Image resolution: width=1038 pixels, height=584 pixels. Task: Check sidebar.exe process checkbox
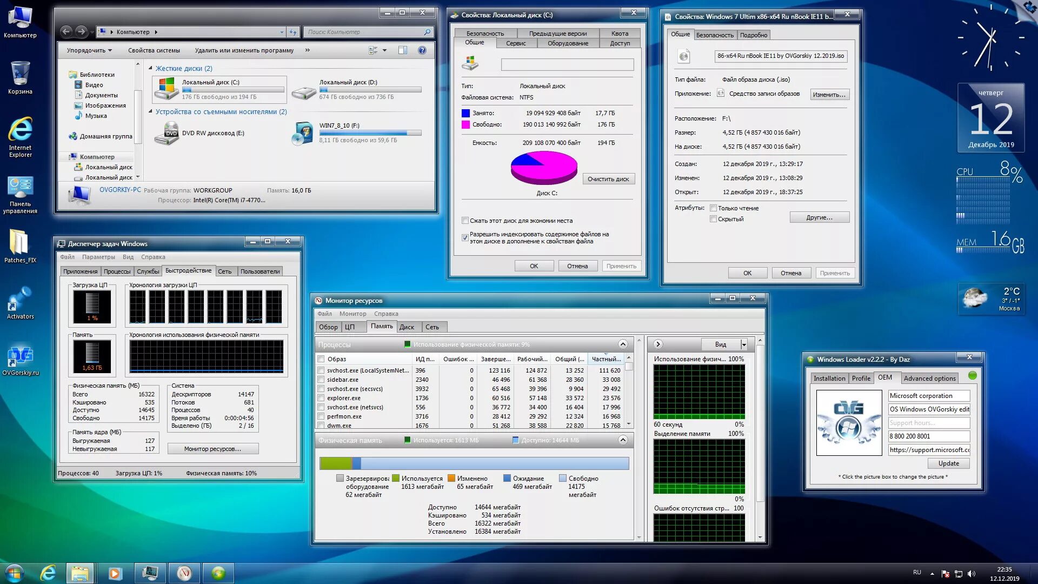321,380
